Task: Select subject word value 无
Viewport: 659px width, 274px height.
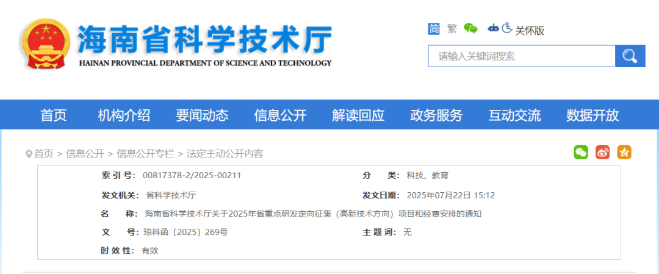Action: pyautogui.click(x=407, y=232)
